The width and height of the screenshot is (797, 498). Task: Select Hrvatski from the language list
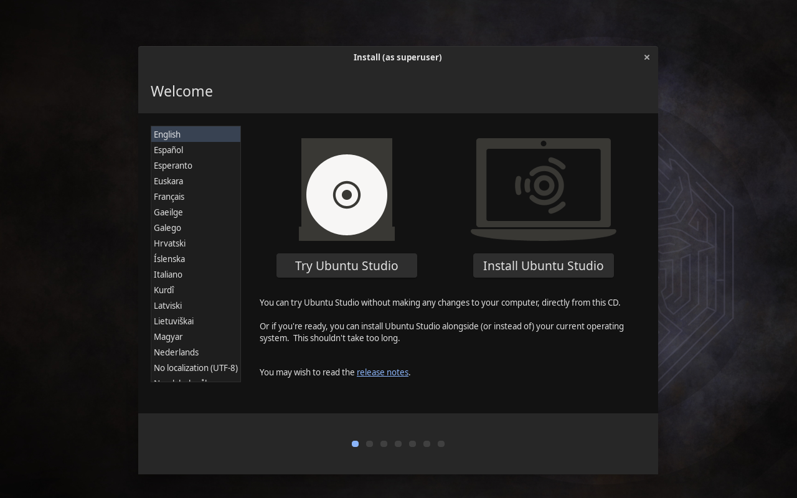coord(170,243)
